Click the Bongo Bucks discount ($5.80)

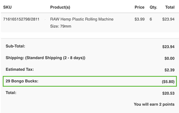(x=168, y=82)
